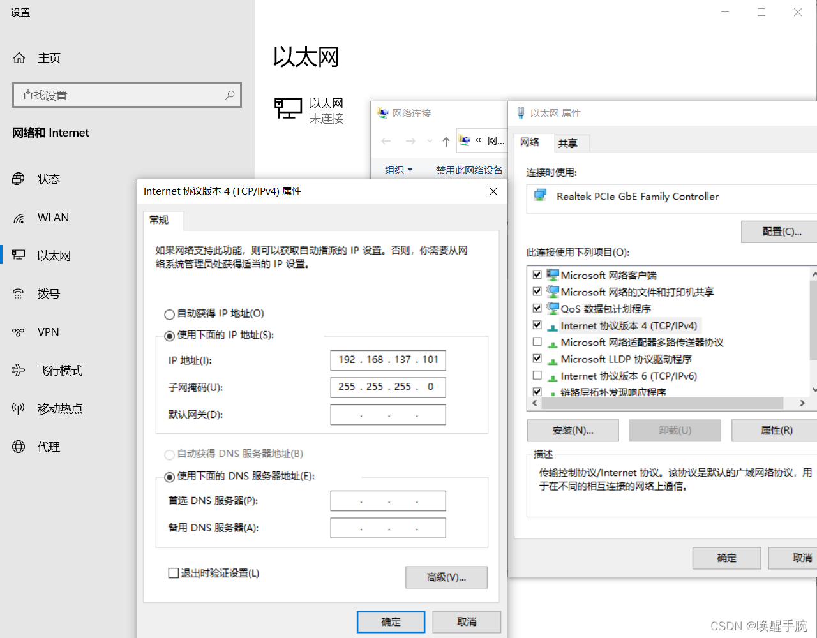Open the VPN settings section
817x638 pixels.
[x=48, y=332]
